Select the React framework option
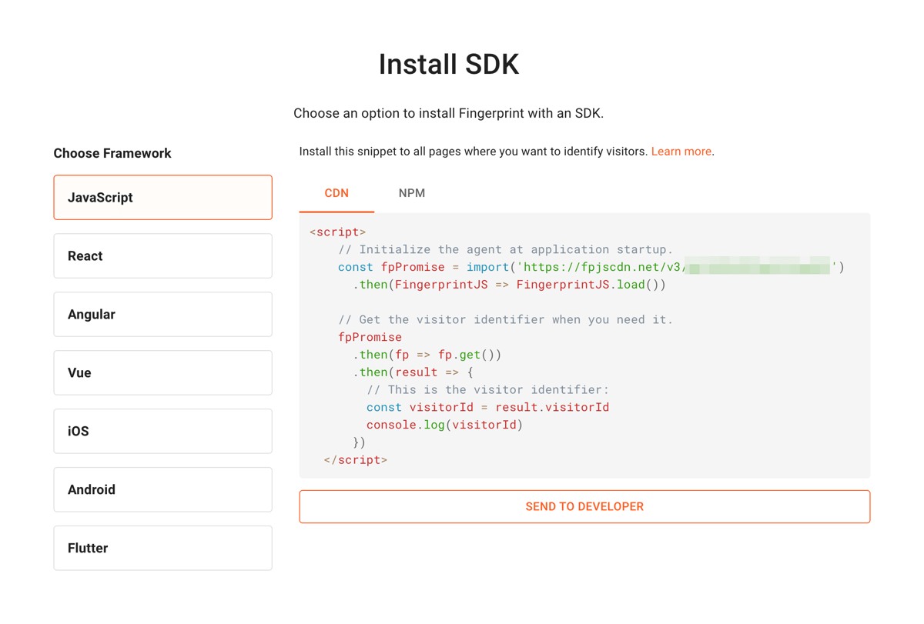The height and width of the screenshot is (624, 924). 162,255
